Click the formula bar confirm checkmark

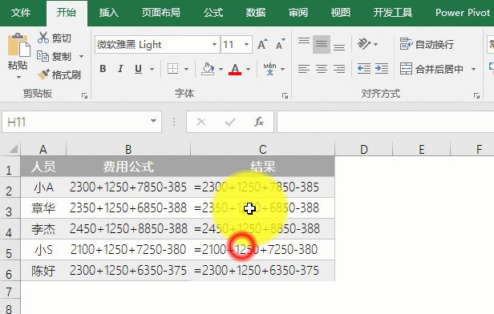point(230,122)
